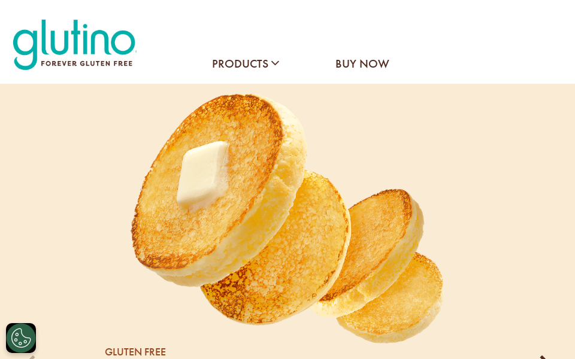
Task: Click the word FREE in logo tagline
Action: pyautogui.click(x=123, y=63)
